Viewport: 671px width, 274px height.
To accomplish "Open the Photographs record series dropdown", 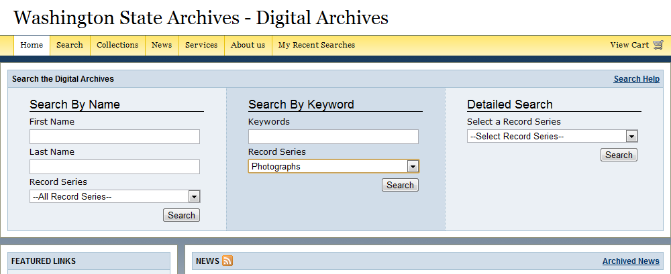I will click(x=333, y=166).
